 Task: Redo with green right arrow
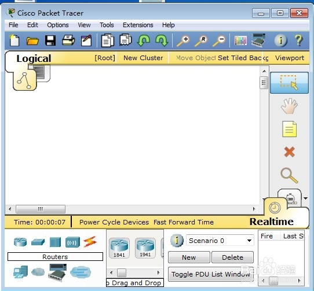[x=162, y=40]
